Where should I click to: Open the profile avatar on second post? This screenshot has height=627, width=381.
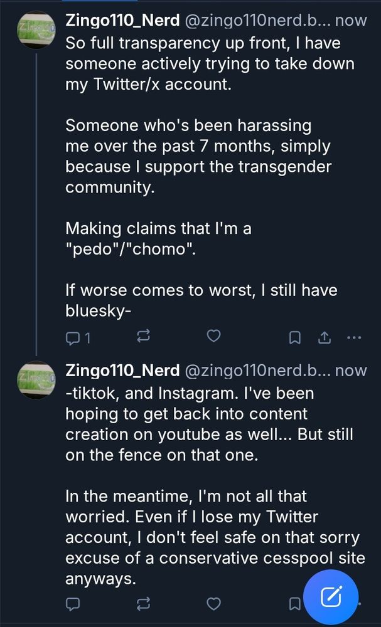[37, 381]
